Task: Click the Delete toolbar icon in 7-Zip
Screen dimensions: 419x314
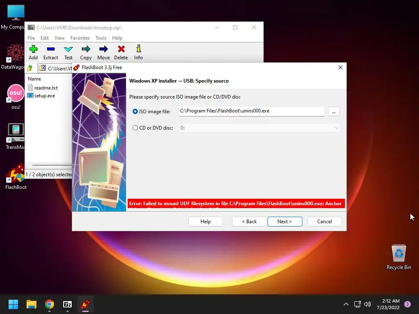Action: pos(121,52)
